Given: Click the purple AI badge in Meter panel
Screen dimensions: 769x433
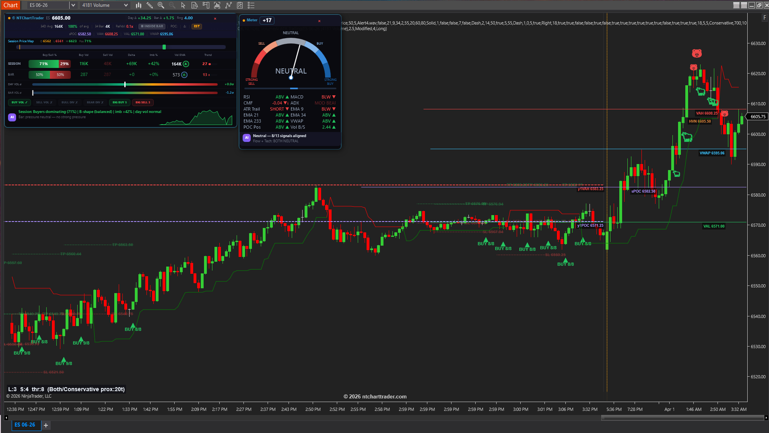Looking at the screenshot, I should click(x=247, y=138).
